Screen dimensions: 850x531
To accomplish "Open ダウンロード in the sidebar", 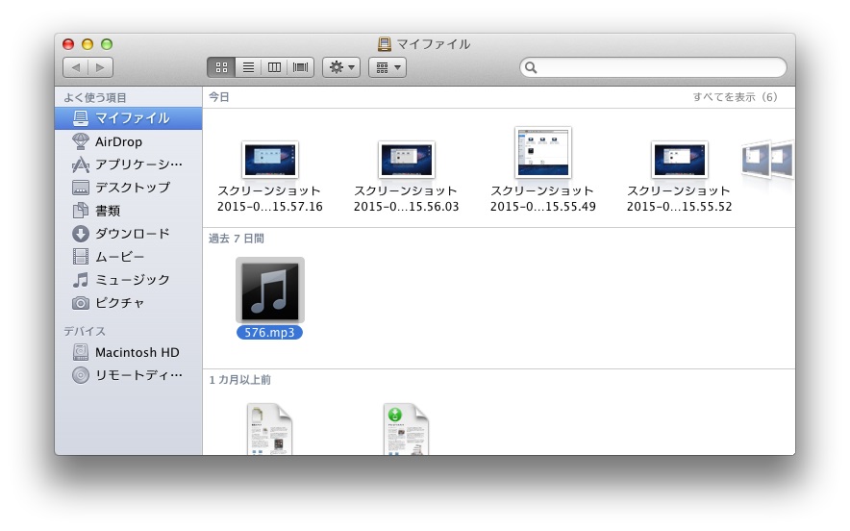I will tap(129, 234).
